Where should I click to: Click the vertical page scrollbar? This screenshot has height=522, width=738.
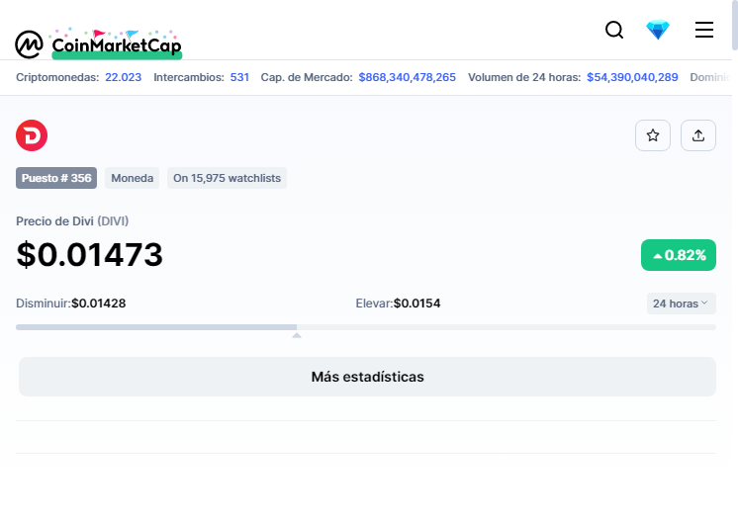[735, 25]
